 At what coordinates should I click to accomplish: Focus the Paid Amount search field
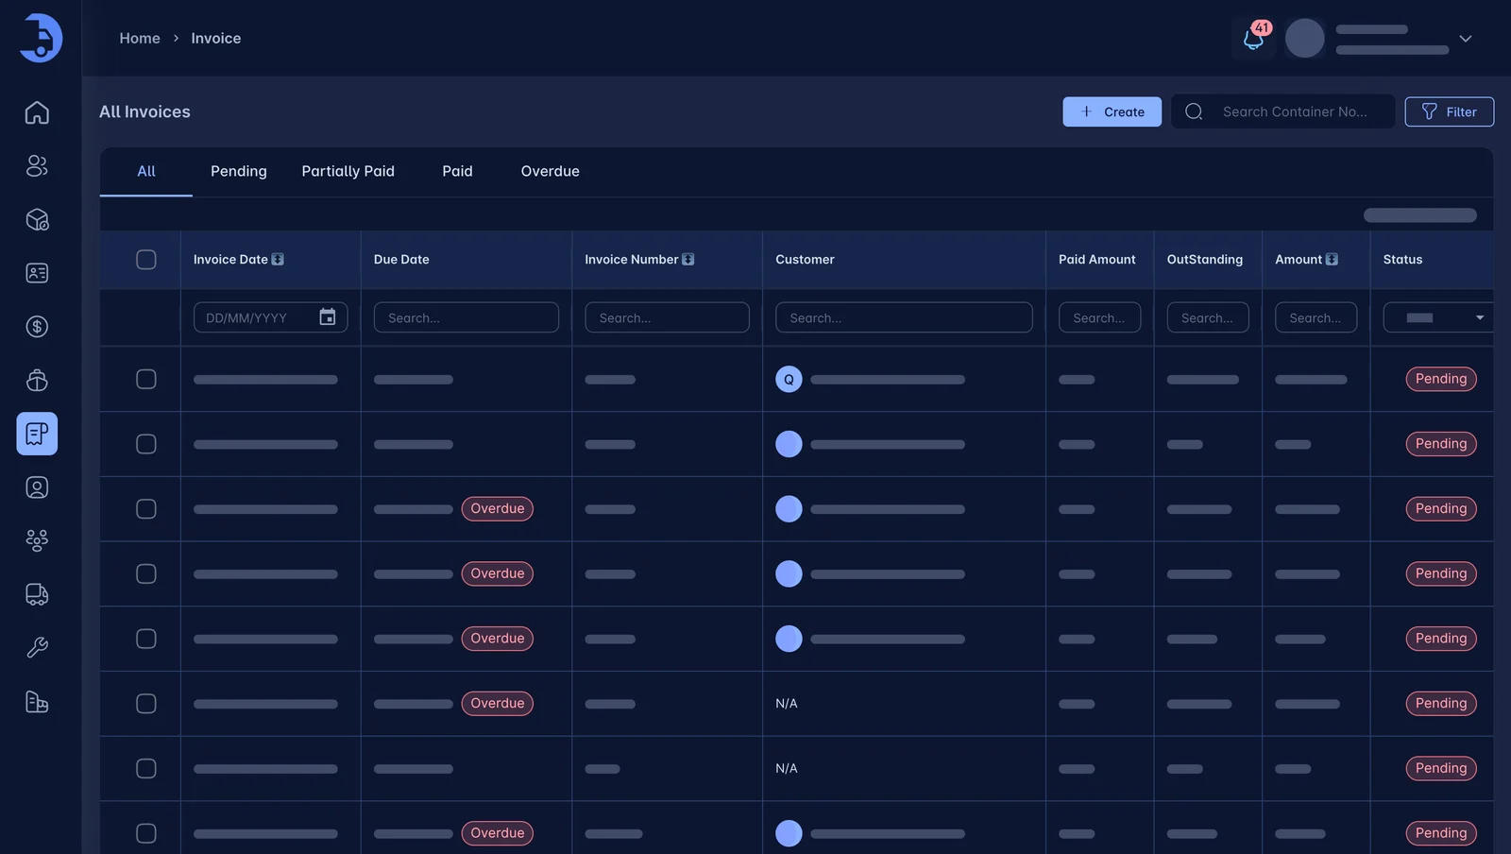[1100, 317]
